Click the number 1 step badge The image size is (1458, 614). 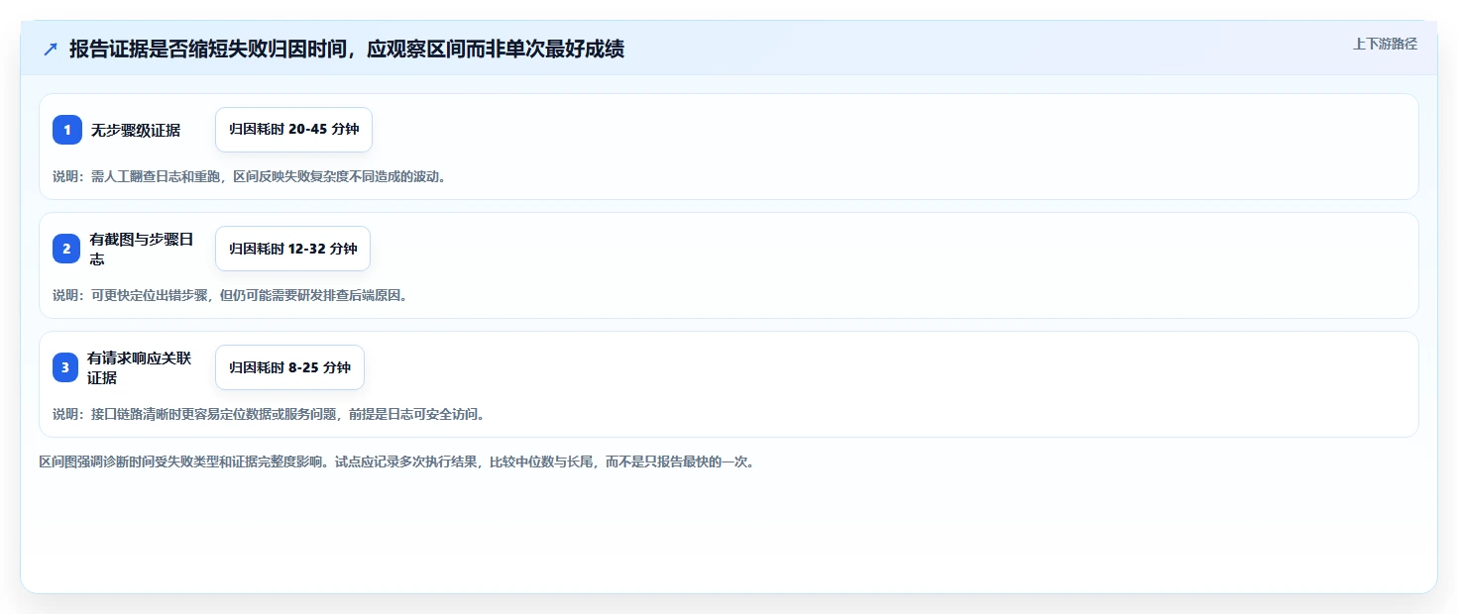click(x=67, y=130)
